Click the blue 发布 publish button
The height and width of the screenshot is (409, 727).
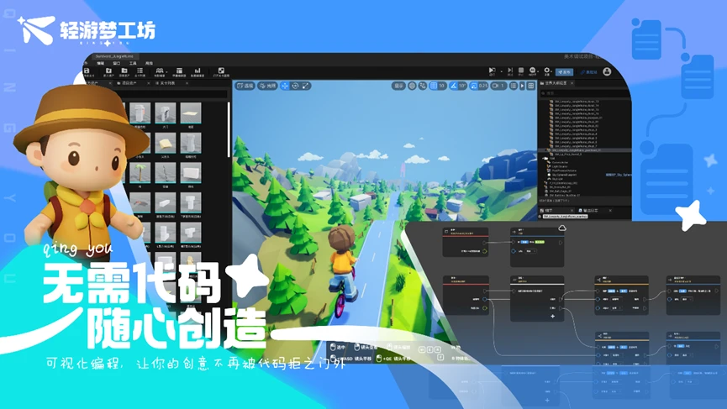(564, 72)
